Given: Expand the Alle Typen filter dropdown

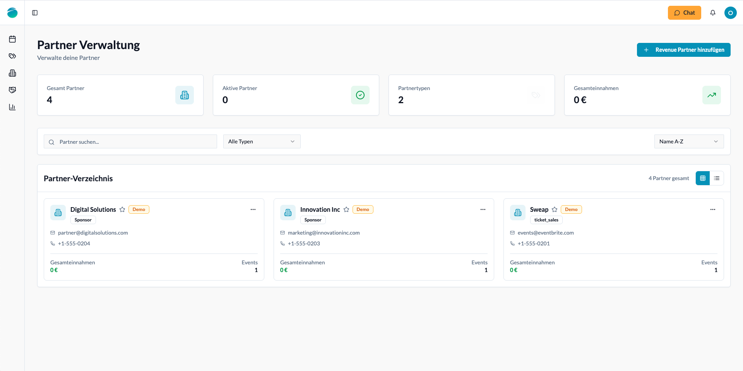Looking at the screenshot, I should pos(262,141).
